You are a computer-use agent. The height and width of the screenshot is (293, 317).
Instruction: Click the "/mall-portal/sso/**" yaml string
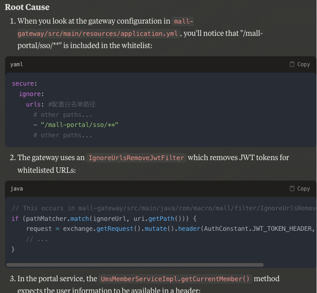click(x=79, y=125)
